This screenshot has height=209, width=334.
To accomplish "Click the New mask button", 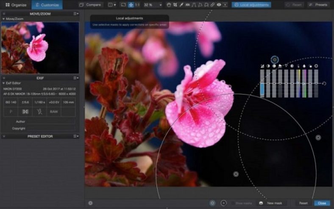I will point(274,203).
